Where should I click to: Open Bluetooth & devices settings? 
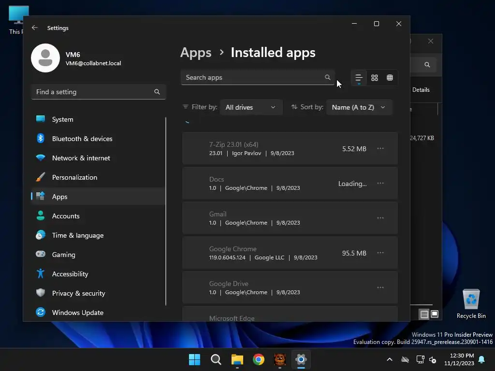click(x=98, y=139)
